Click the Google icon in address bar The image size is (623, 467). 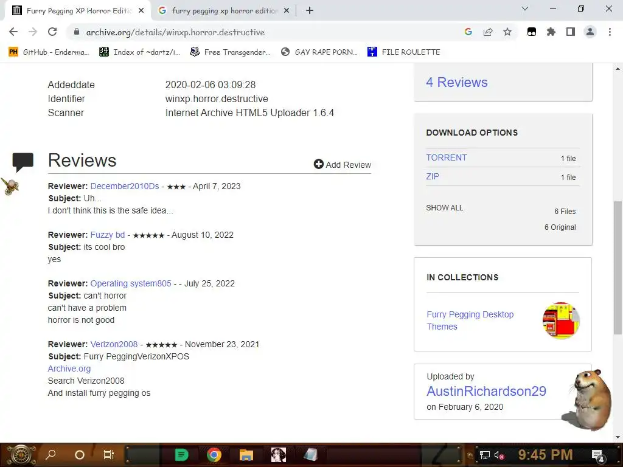(468, 32)
